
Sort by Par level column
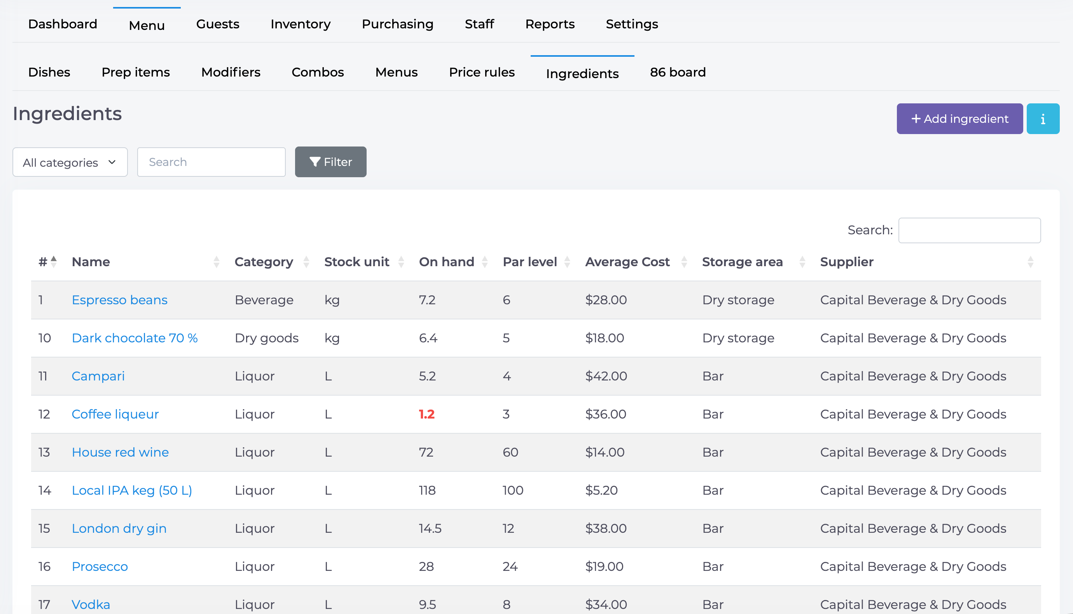(x=536, y=262)
